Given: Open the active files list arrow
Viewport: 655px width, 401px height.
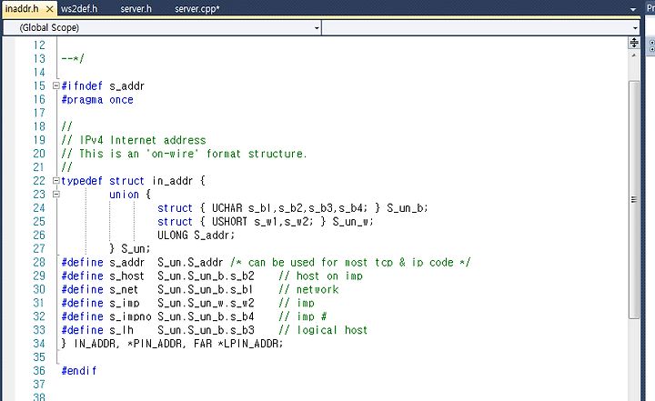Looking at the screenshot, I should (x=633, y=9).
